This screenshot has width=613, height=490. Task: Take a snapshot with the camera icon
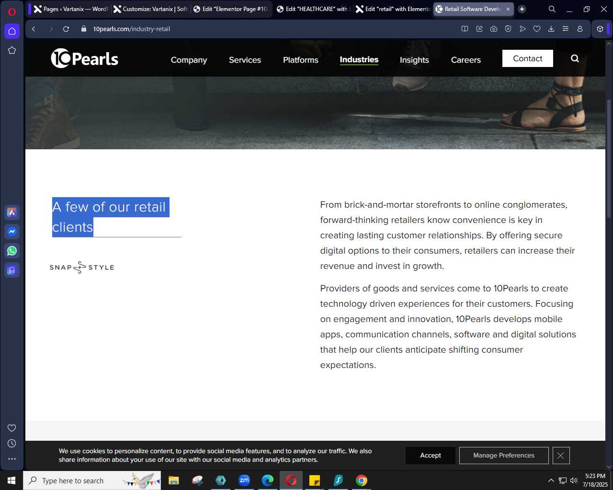pyautogui.click(x=494, y=29)
